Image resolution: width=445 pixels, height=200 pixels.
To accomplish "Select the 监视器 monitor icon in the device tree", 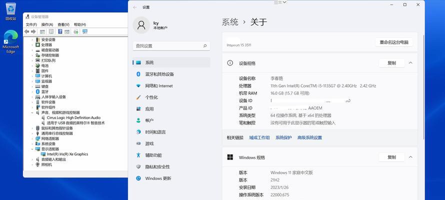I will (x=37, y=81).
